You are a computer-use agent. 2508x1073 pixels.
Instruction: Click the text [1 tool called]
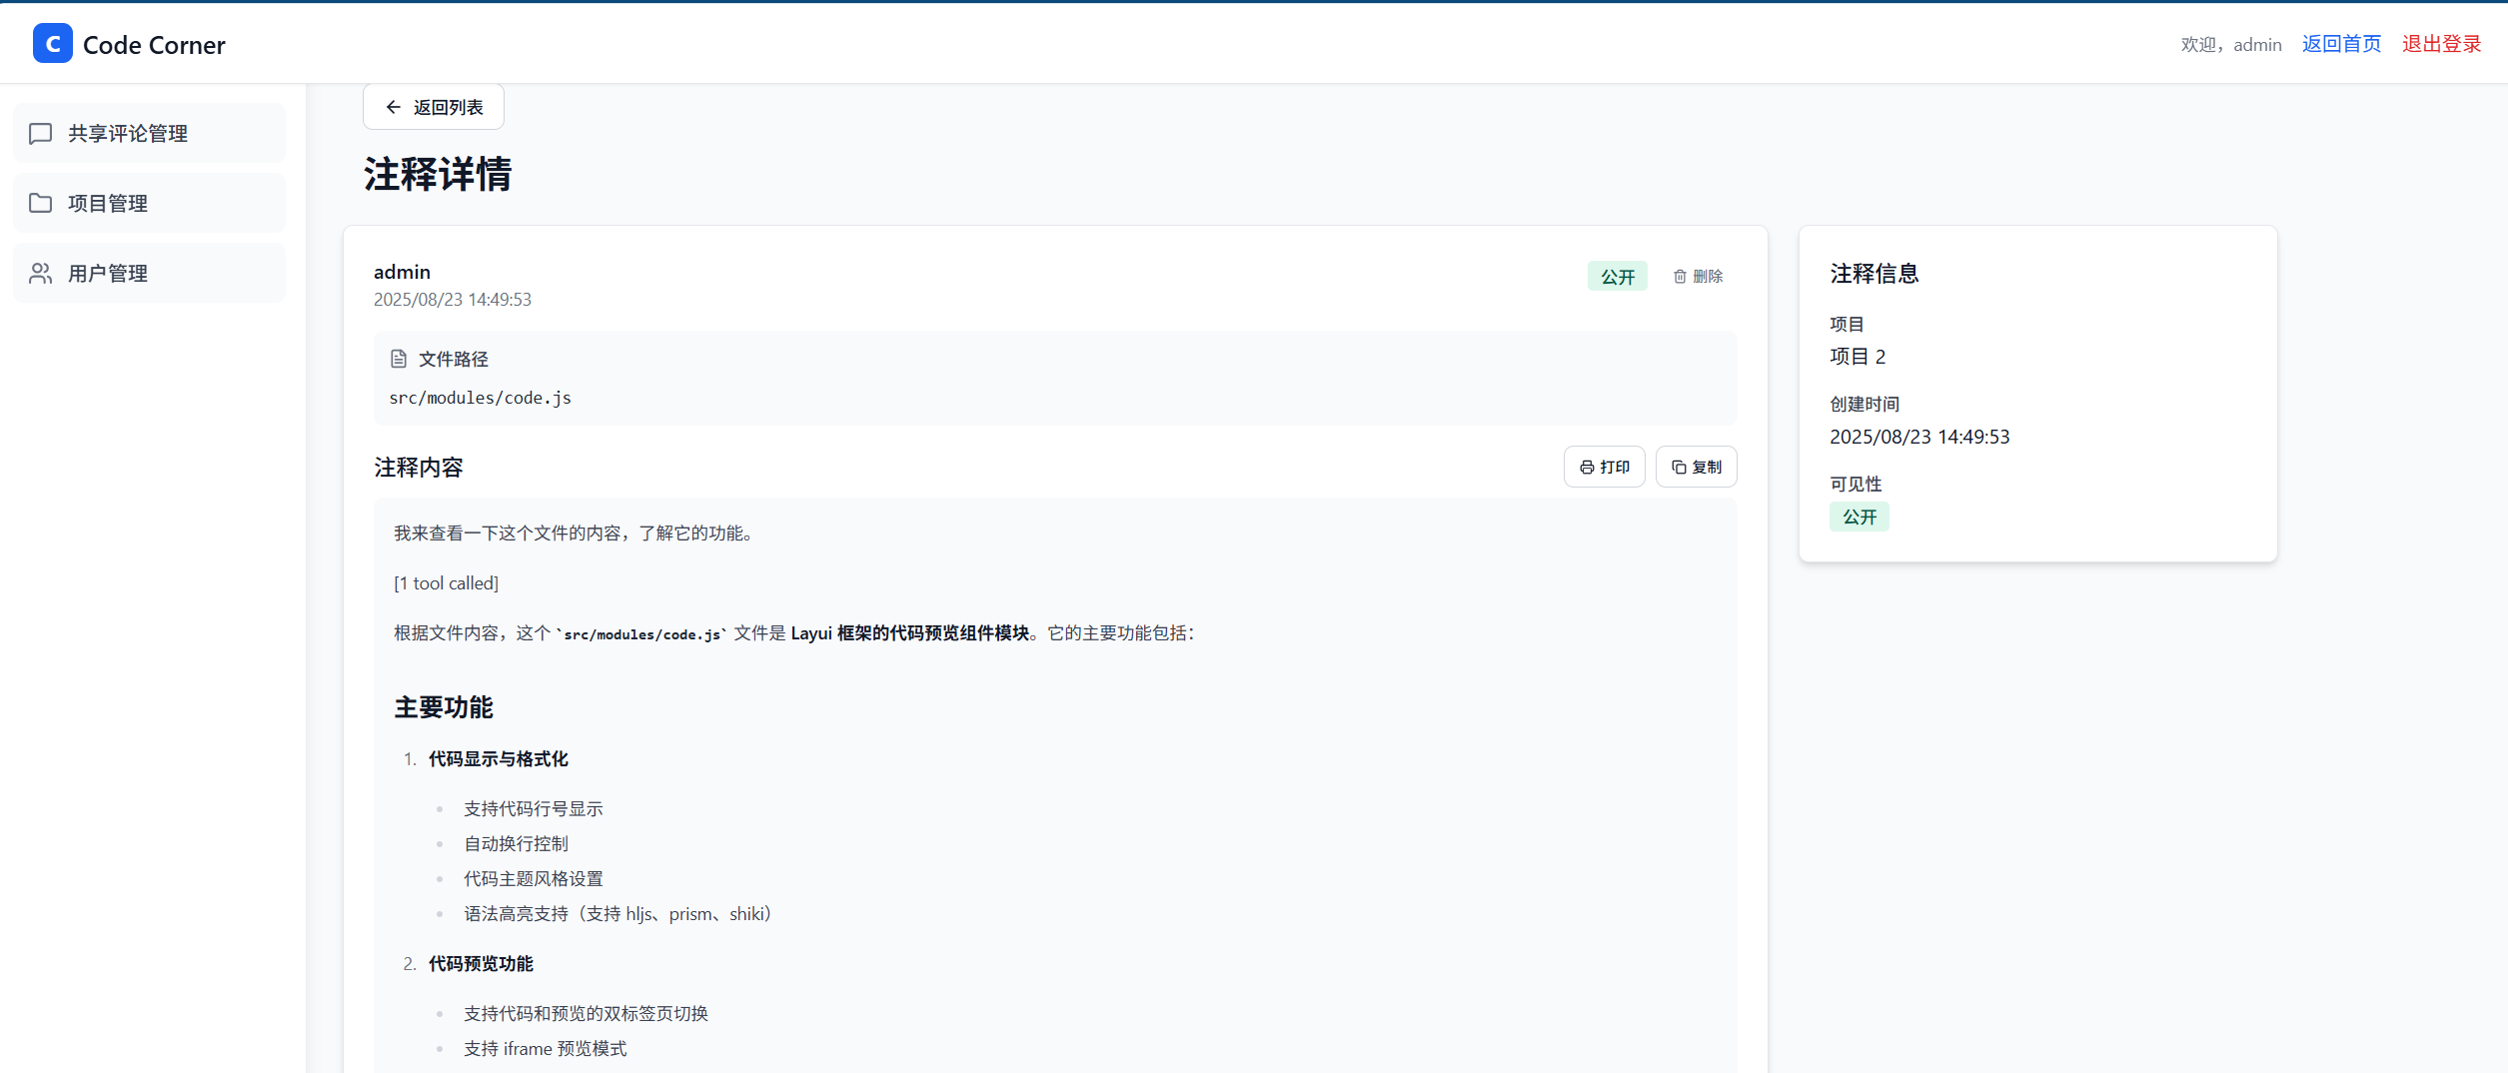(446, 583)
